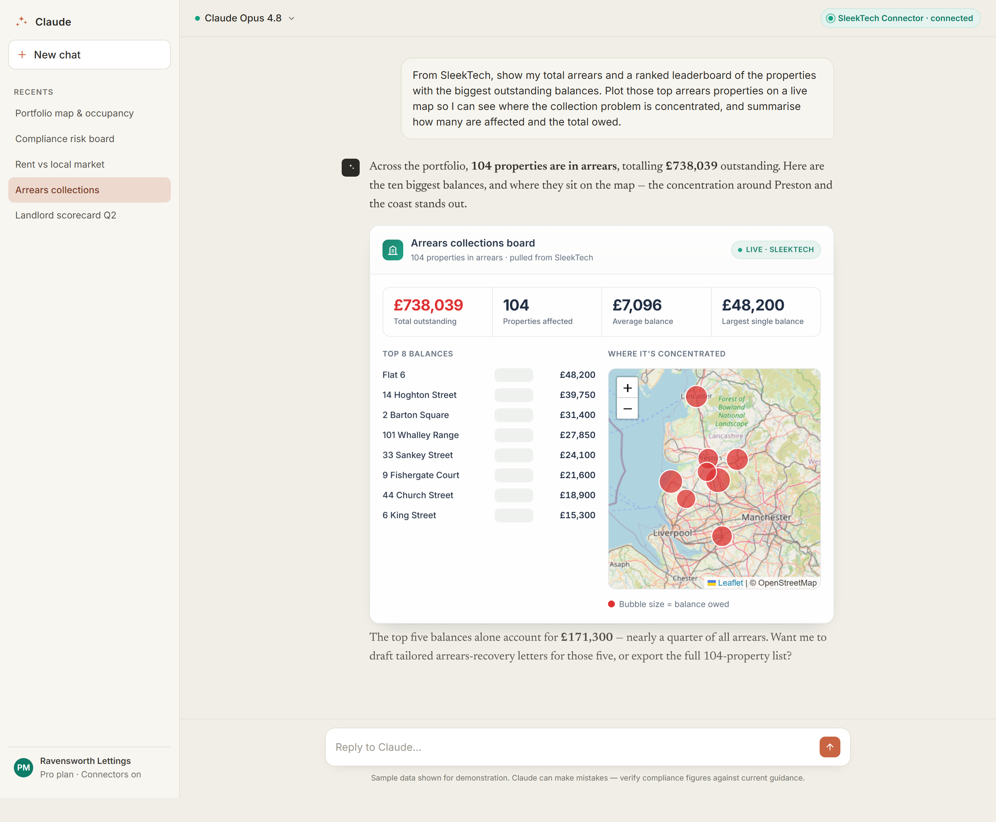996x822 pixels.
Task: Open Landlord scorecard Q2 chat
Action: 90,215
